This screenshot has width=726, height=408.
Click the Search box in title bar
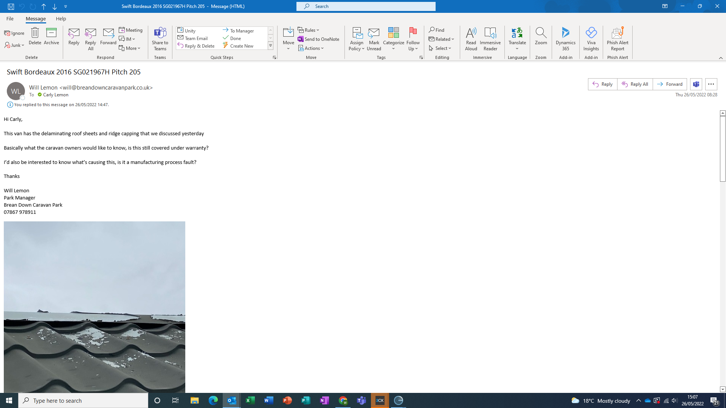(366, 6)
